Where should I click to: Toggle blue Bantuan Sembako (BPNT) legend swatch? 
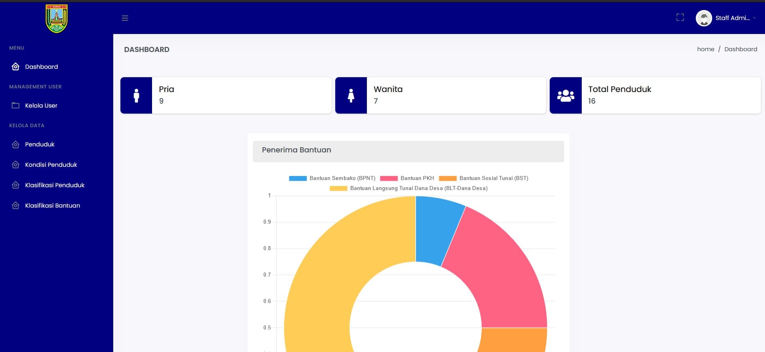point(298,178)
